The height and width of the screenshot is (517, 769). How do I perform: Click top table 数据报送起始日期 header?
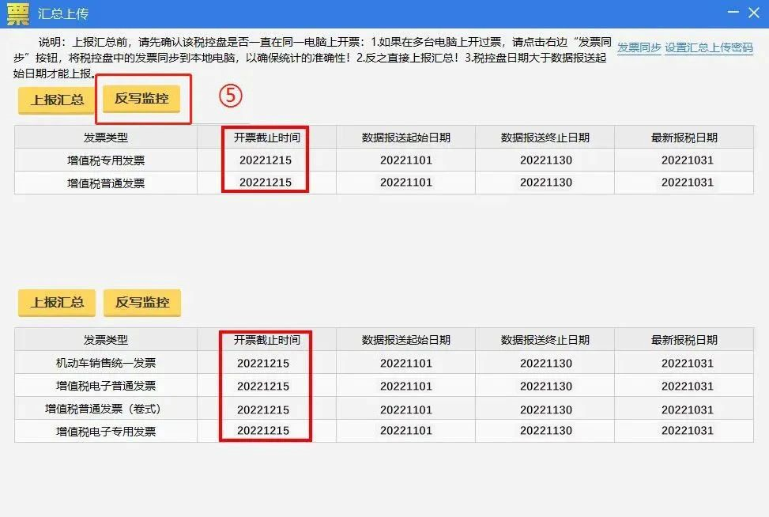405,138
